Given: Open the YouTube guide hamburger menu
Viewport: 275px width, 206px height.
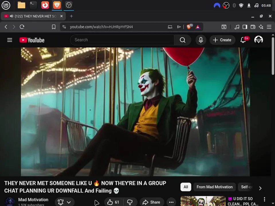Looking at the screenshot, I should coord(10,40).
